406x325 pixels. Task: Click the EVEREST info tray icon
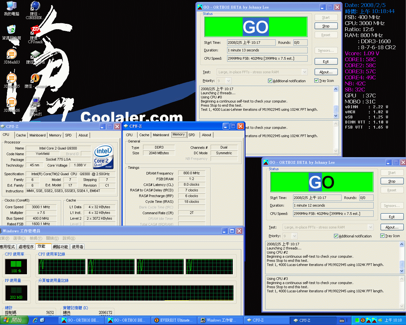tap(363, 320)
